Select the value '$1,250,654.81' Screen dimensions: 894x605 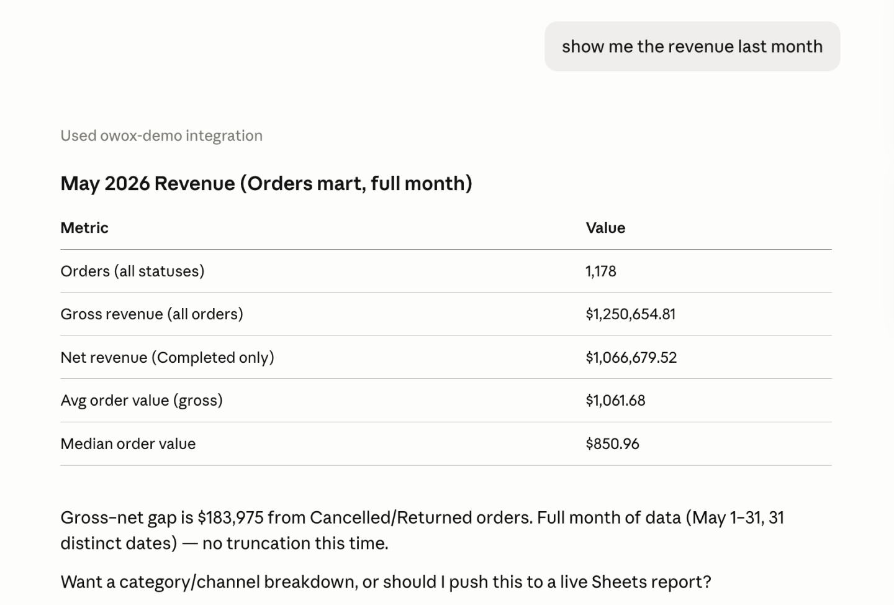pos(631,314)
